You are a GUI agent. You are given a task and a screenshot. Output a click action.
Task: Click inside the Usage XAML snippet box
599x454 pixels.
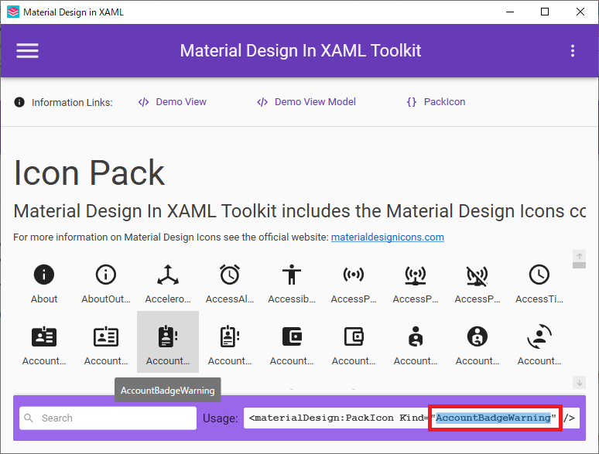pyautogui.click(x=412, y=418)
